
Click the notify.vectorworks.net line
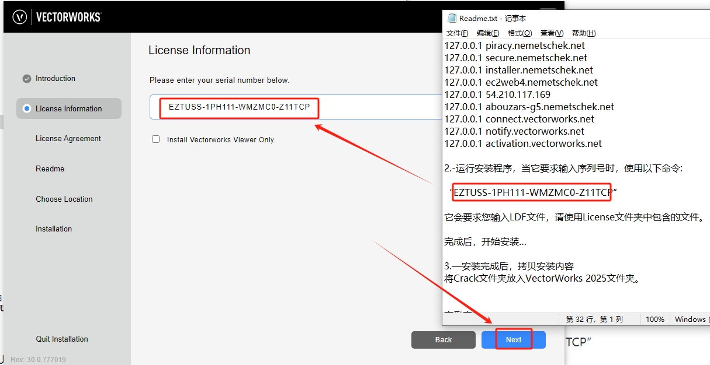pyautogui.click(x=514, y=131)
